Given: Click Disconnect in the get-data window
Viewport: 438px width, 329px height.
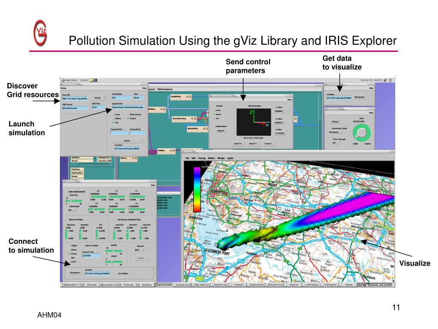Looking at the screenshot, I should pyautogui.click(x=359, y=97).
